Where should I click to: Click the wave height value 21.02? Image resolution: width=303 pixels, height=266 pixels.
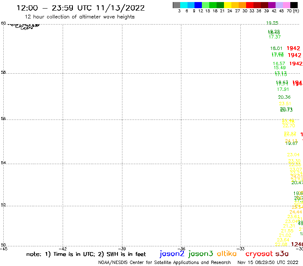[x=285, y=235]
